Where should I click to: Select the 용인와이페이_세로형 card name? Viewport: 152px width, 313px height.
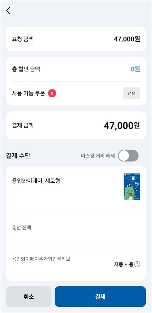click(36, 181)
